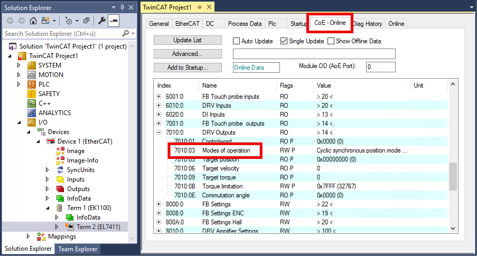477x256 pixels.
Task: Expand the 8000:0 FB Settings row
Action: point(158,204)
